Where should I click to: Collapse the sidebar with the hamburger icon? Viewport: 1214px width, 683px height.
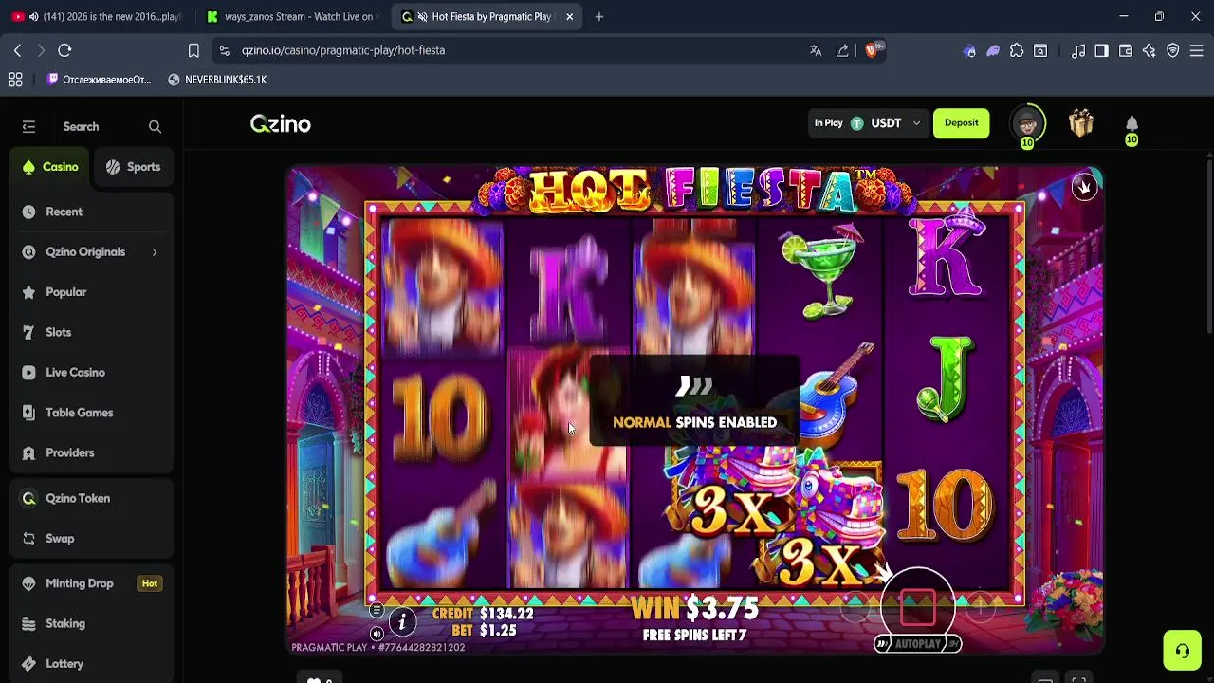coord(28,126)
